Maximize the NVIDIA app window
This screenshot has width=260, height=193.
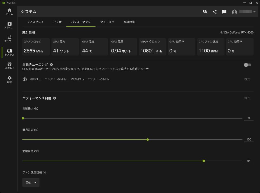click(x=251, y=3)
